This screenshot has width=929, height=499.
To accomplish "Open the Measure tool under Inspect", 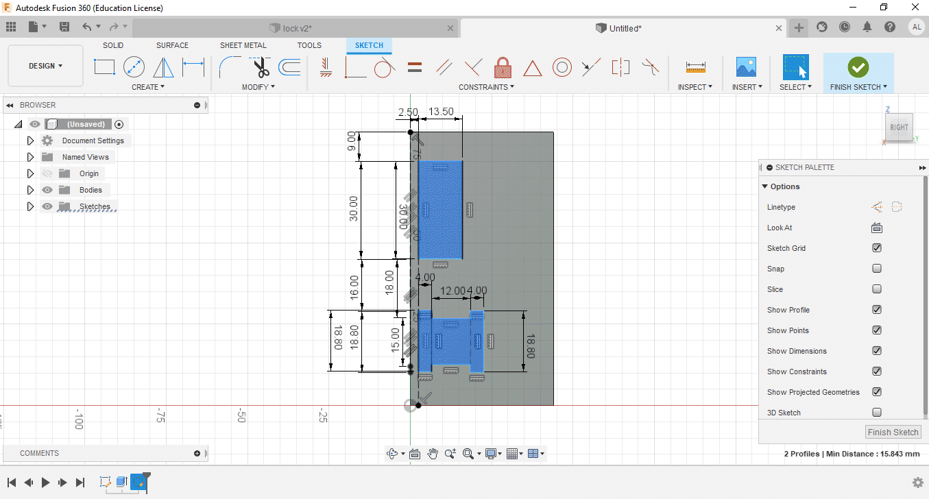I will pyautogui.click(x=695, y=67).
